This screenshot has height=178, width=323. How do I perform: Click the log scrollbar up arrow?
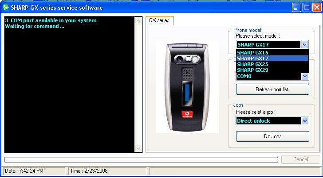138,20
